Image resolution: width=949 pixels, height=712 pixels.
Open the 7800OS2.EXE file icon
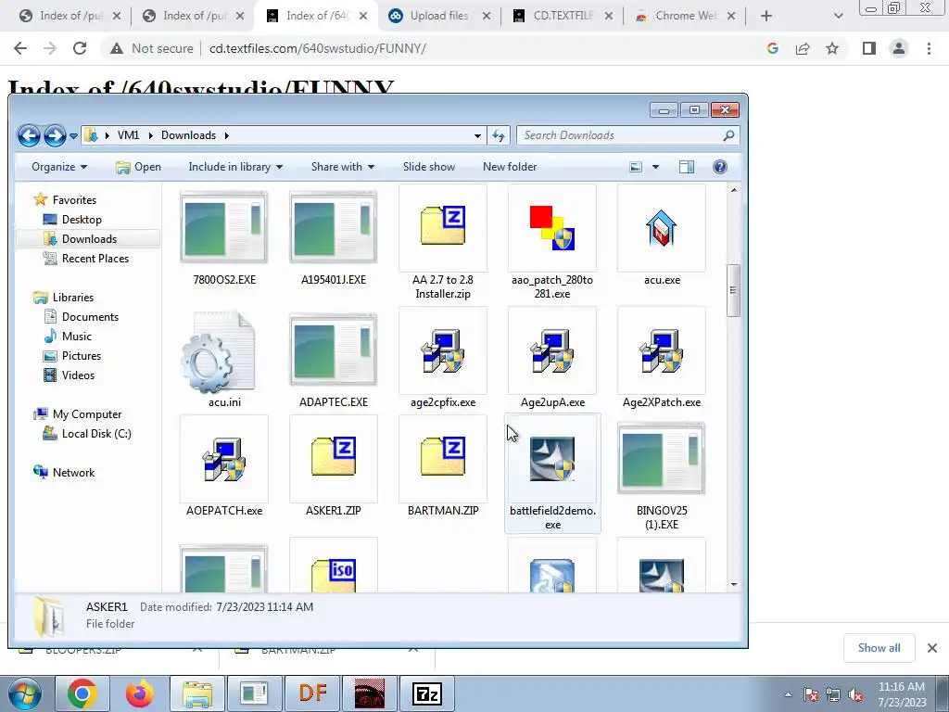[x=224, y=228]
